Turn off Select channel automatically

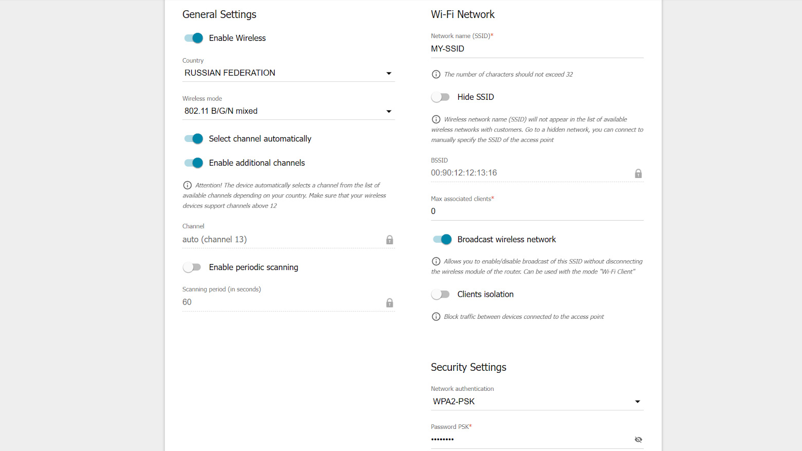tap(194, 139)
